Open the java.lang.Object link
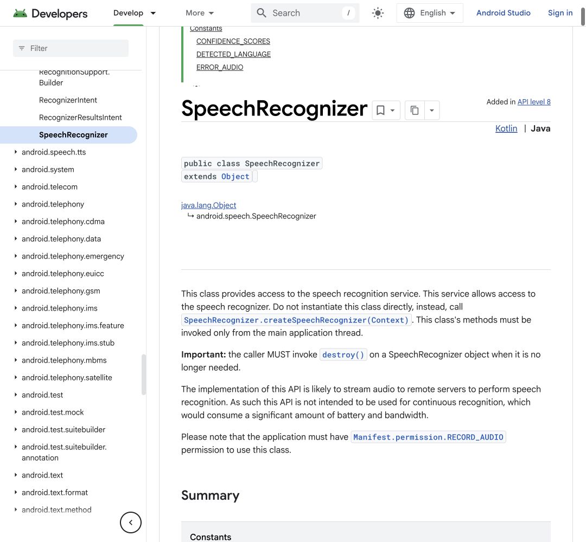 [208, 205]
